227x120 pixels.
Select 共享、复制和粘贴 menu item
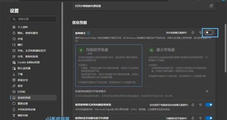(x=33, y=57)
